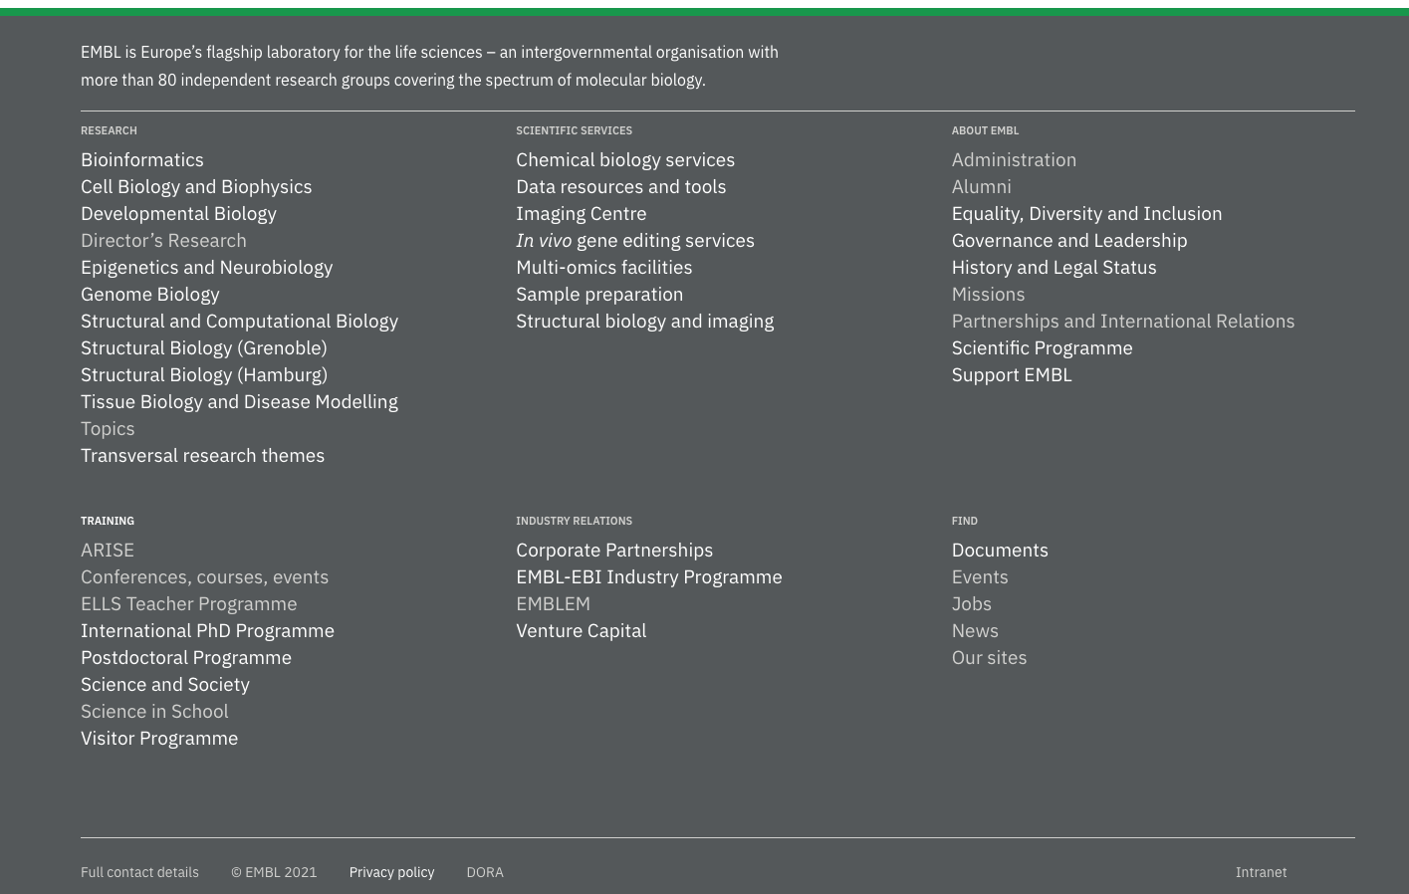Open Director's Research link
Image resolution: width=1409 pixels, height=894 pixels.
pyautogui.click(x=163, y=240)
